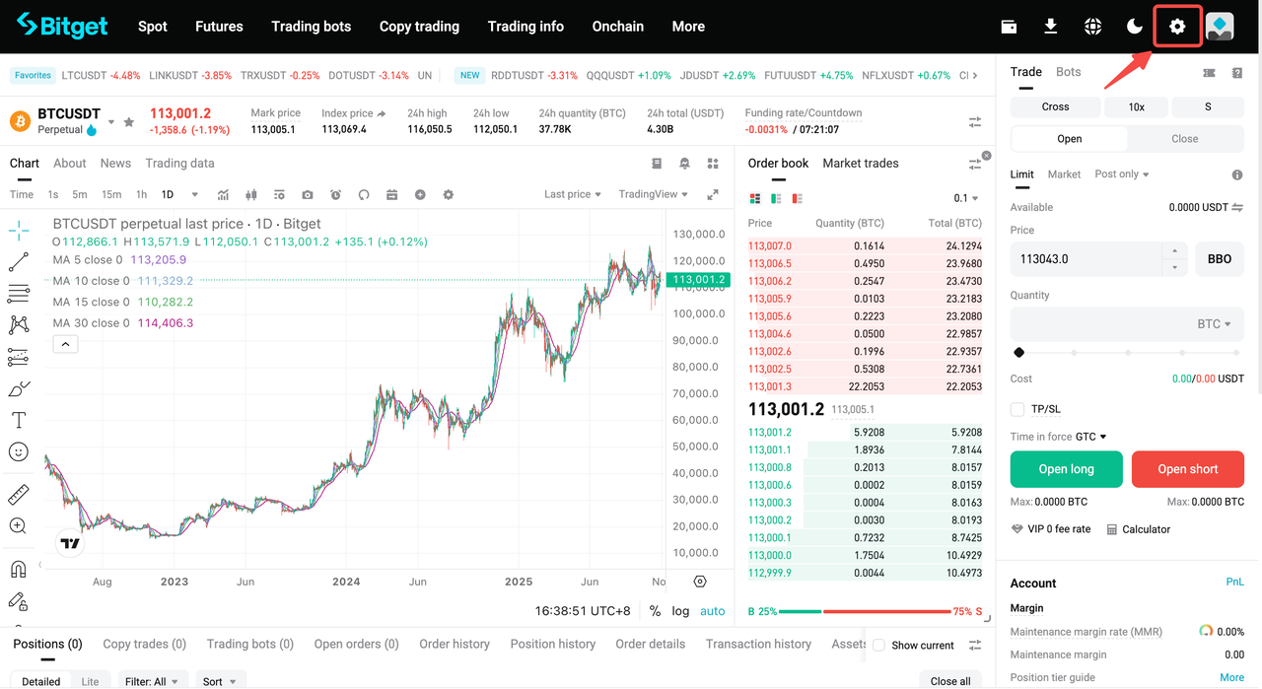Toggle the Show current checkbox
Viewport: 1262px width, 689px height.
[878, 644]
